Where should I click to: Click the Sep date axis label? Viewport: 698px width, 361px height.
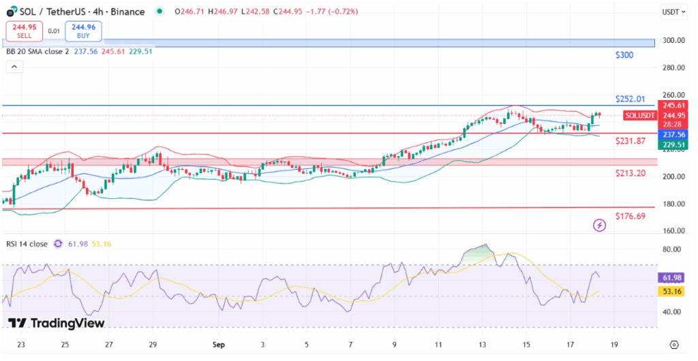(x=219, y=344)
